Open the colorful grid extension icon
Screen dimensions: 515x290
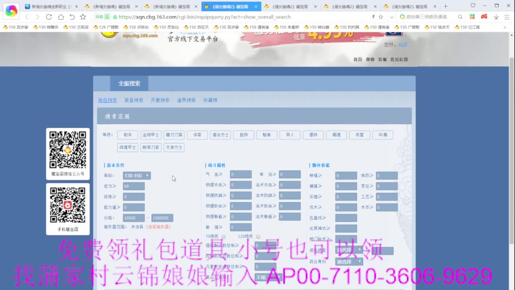472,17
